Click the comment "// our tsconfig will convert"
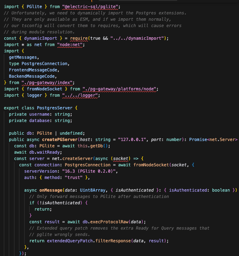Screen dimensions: 239x256 click(x=92, y=26)
